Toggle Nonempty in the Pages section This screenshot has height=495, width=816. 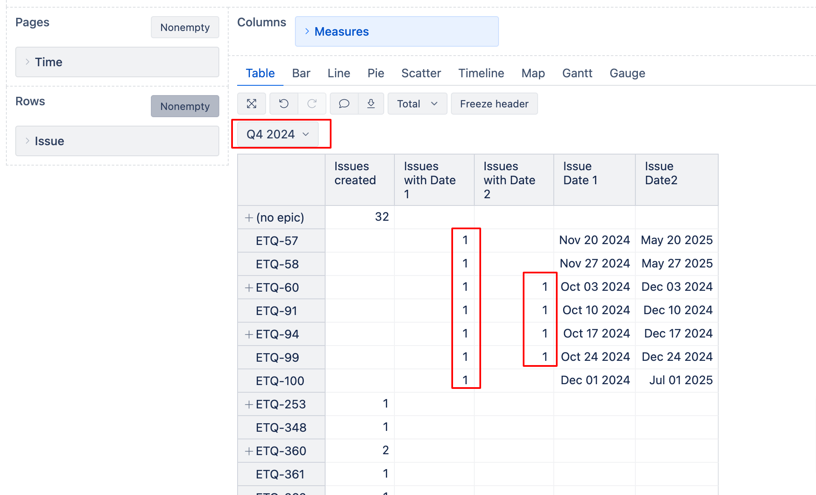coord(185,27)
